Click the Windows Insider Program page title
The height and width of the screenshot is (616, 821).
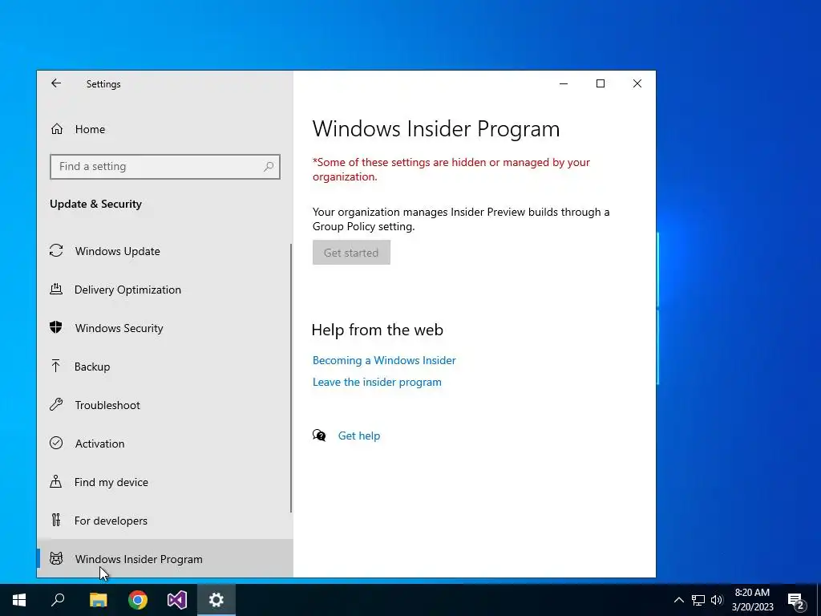(436, 129)
